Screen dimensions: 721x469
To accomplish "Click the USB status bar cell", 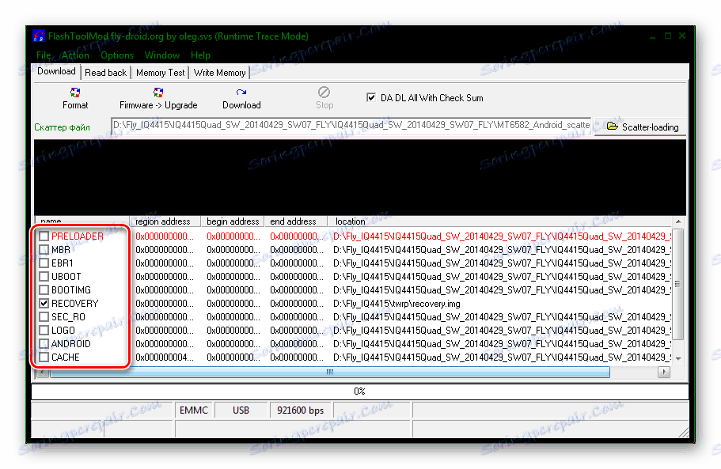I will [241, 410].
